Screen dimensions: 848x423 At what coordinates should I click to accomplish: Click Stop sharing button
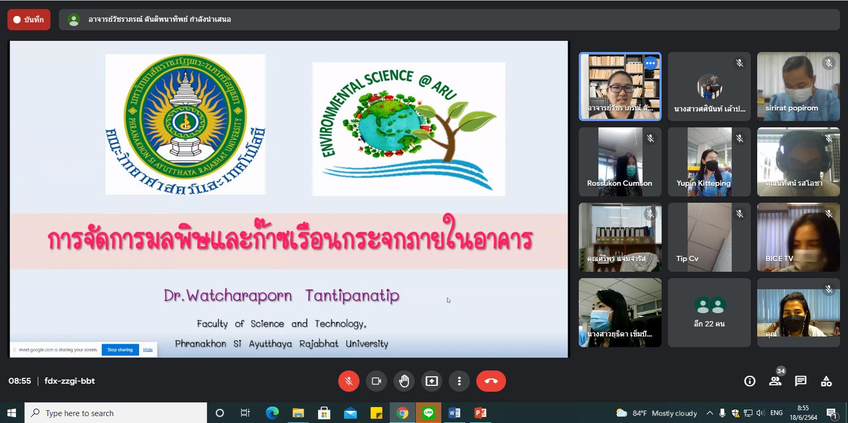[120, 350]
